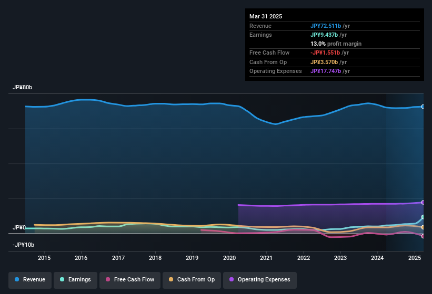This screenshot has height=294, width=432.
Task: Click the Cash From Op label in tooltip
Action: (268, 62)
